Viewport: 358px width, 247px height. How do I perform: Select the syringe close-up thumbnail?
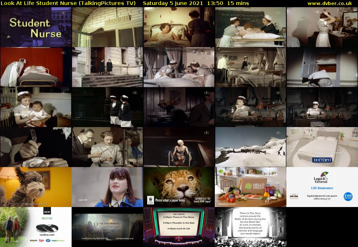[x=36, y=147]
